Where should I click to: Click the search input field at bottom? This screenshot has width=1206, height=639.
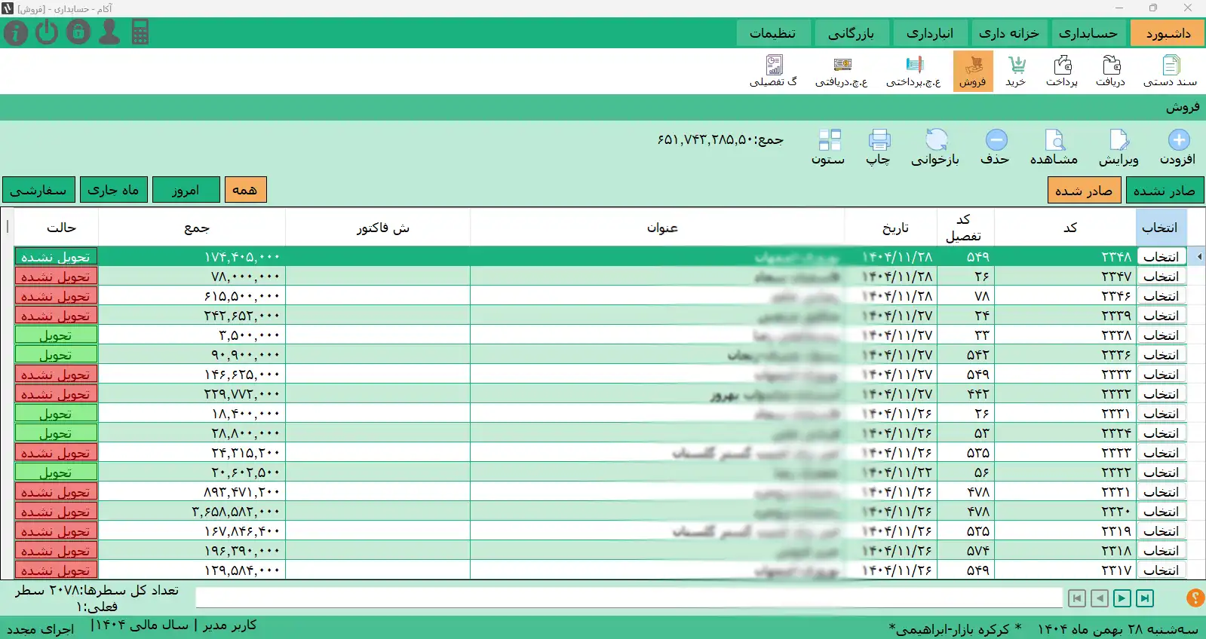(629, 598)
